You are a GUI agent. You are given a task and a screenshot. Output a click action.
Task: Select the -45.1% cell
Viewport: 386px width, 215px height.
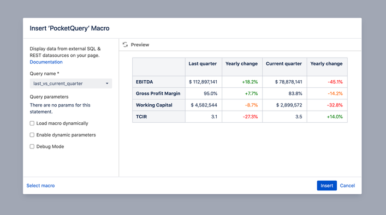(x=327, y=82)
